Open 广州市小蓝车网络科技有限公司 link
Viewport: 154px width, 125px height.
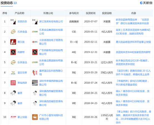click(51, 117)
